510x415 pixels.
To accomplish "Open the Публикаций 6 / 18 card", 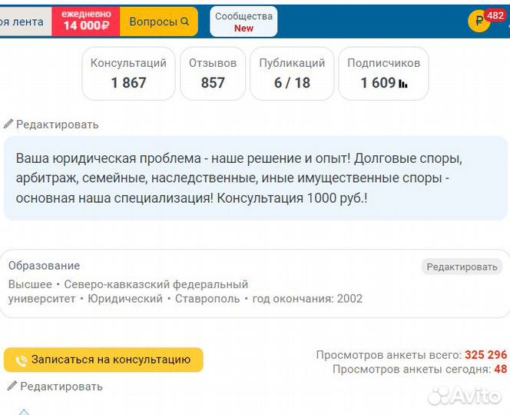I will click(292, 74).
